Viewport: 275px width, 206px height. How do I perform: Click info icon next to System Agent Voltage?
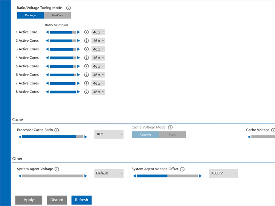[x=57, y=169]
